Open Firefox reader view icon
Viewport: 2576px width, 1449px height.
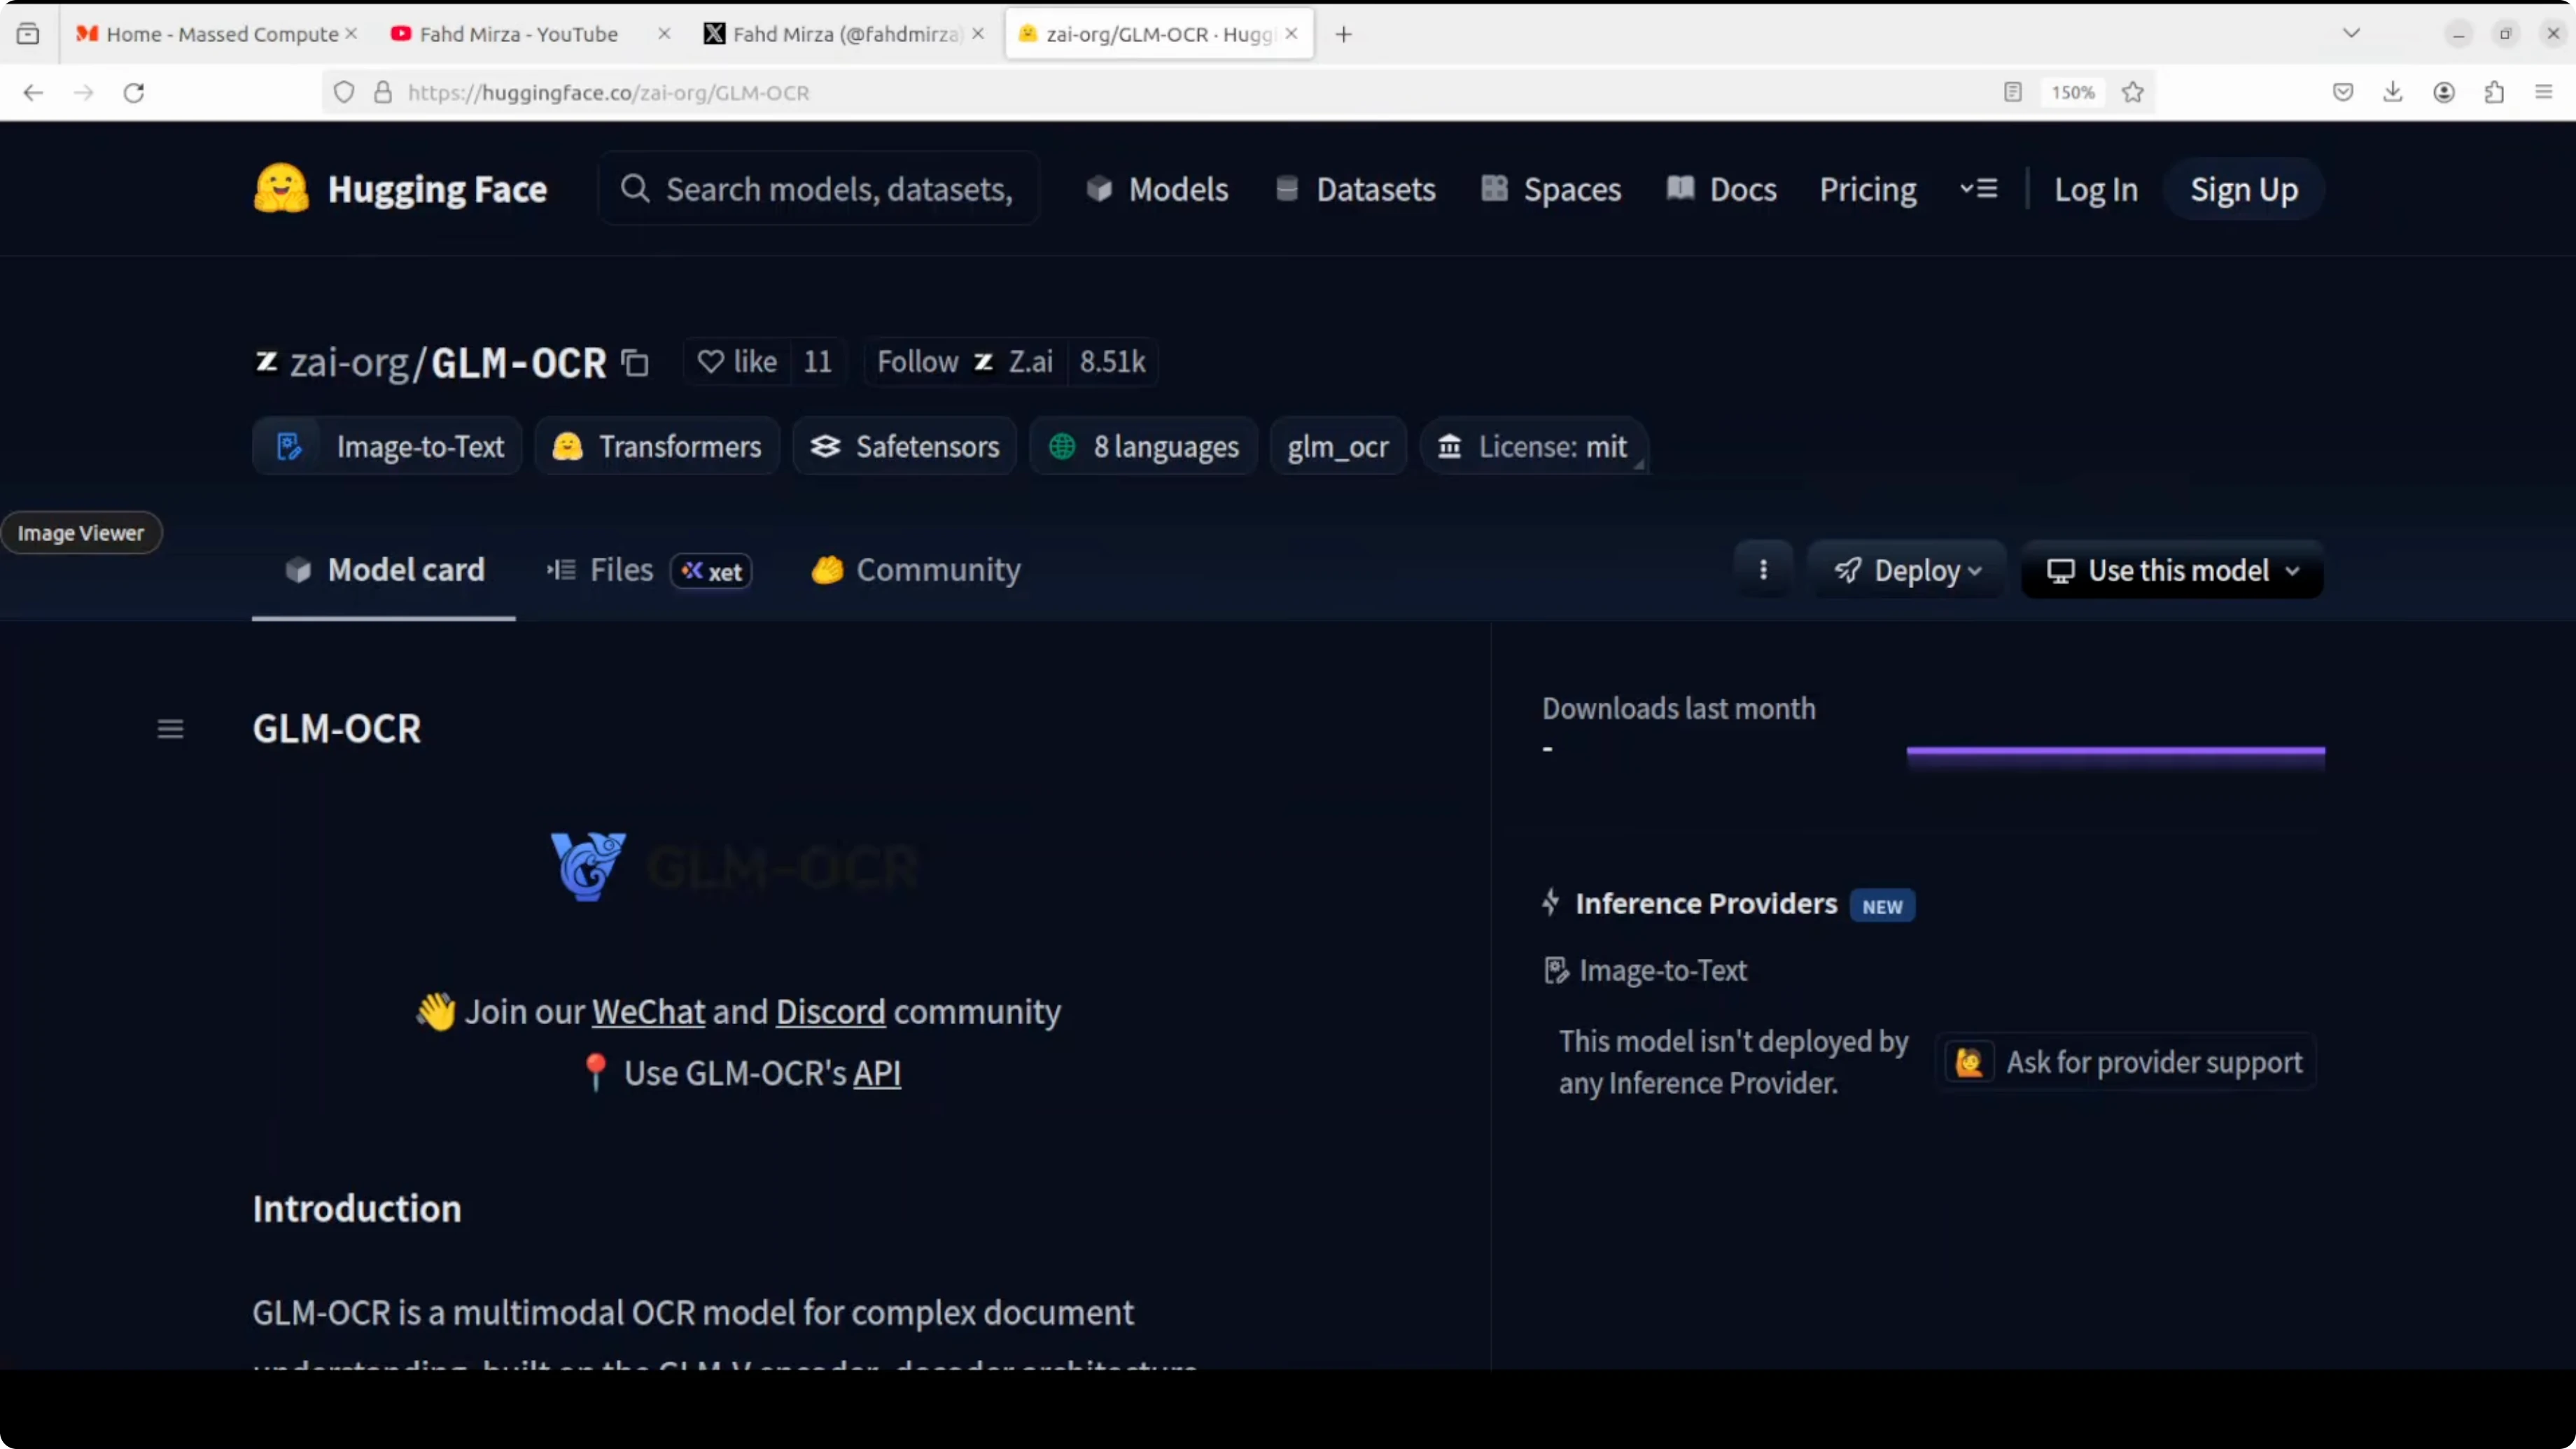coord(2012,92)
